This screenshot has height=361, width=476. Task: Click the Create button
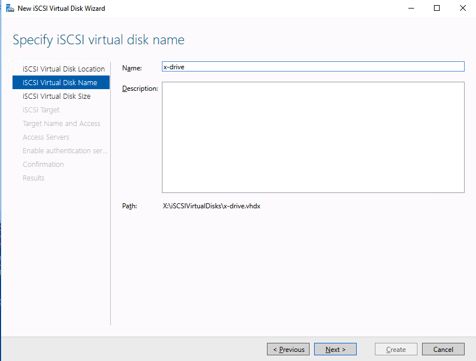[396, 349]
